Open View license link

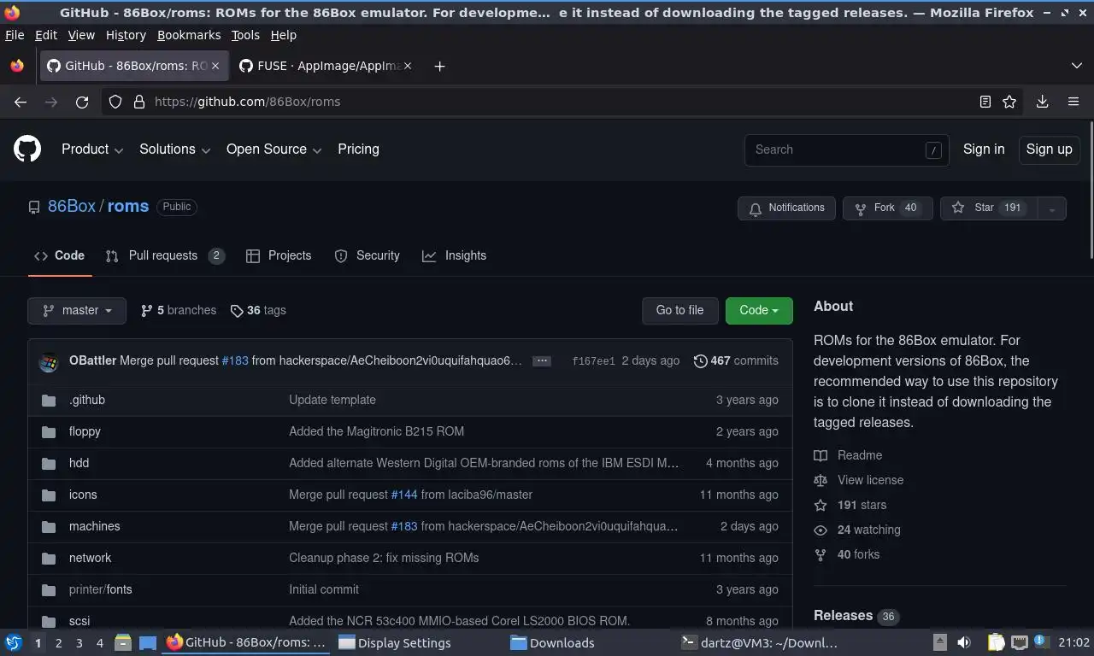(870, 480)
